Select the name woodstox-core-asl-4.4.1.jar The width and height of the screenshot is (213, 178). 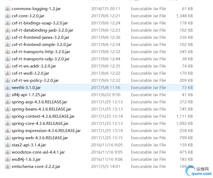tap(38, 152)
